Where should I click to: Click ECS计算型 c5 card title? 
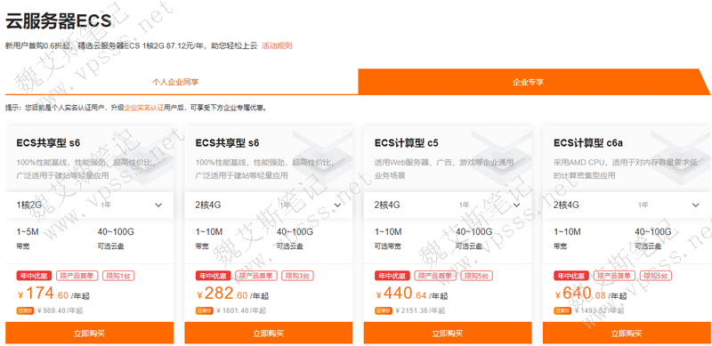tap(407, 143)
